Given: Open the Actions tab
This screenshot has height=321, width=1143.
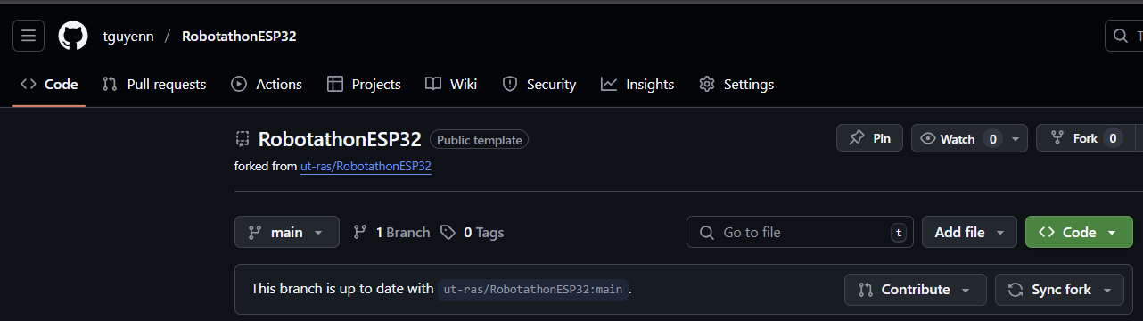Looking at the screenshot, I should click(x=267, y=85).
